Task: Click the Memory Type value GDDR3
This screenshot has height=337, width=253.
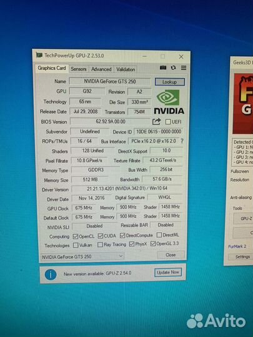Action: tap(96, 170)
